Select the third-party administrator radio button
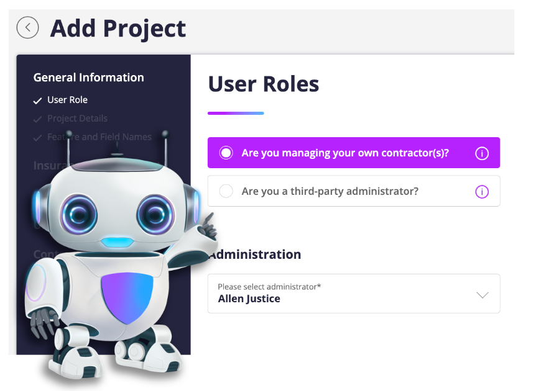The width and height of the screenshot is (536, 391). pos(226,191)
